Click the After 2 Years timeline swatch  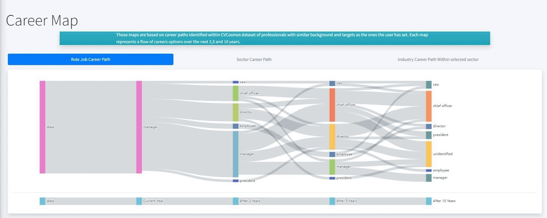click(x=236, y=201)
